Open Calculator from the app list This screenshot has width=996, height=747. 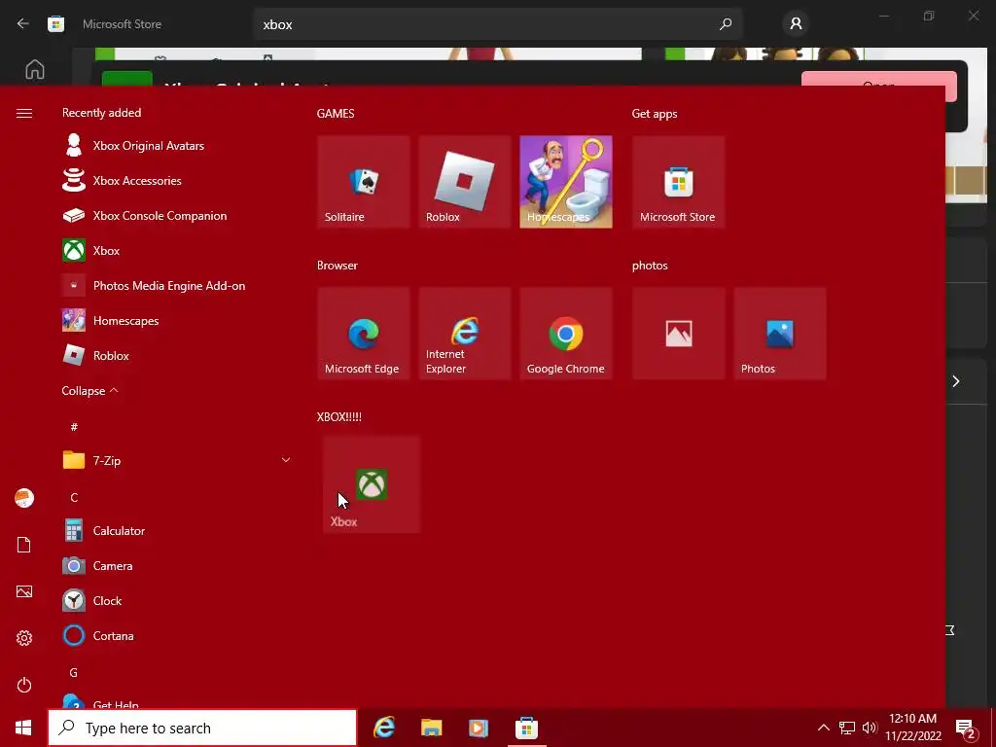coord(177,530)
